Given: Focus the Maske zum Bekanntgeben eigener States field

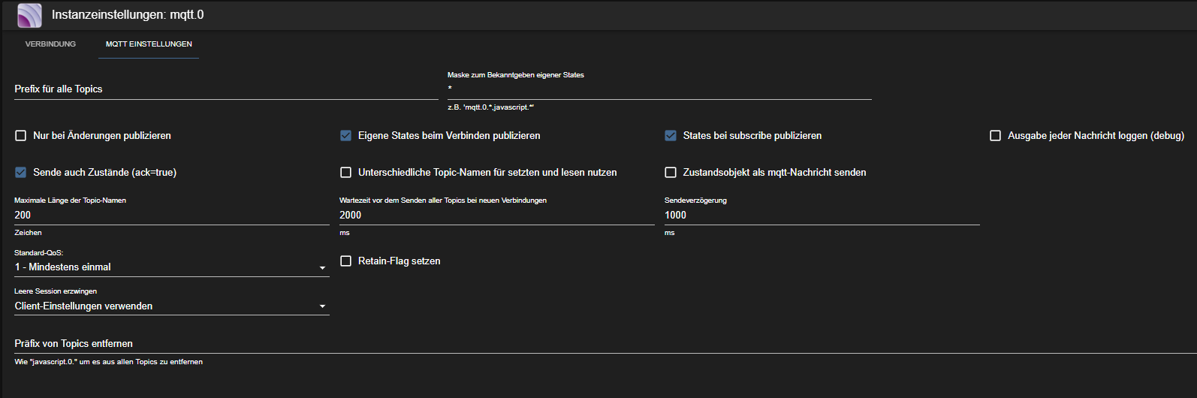Looking at the screenshot, I should [x=659, y=89].
